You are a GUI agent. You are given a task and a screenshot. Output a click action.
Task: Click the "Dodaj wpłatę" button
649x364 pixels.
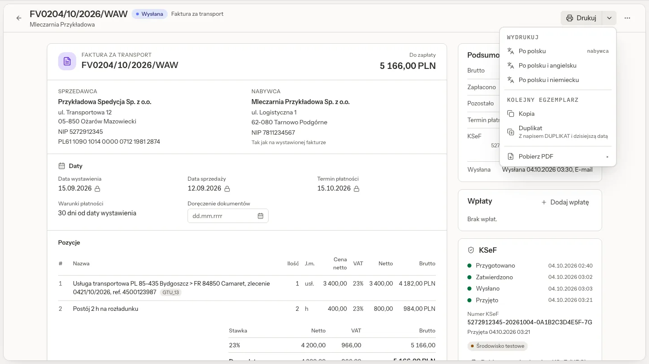565,202
